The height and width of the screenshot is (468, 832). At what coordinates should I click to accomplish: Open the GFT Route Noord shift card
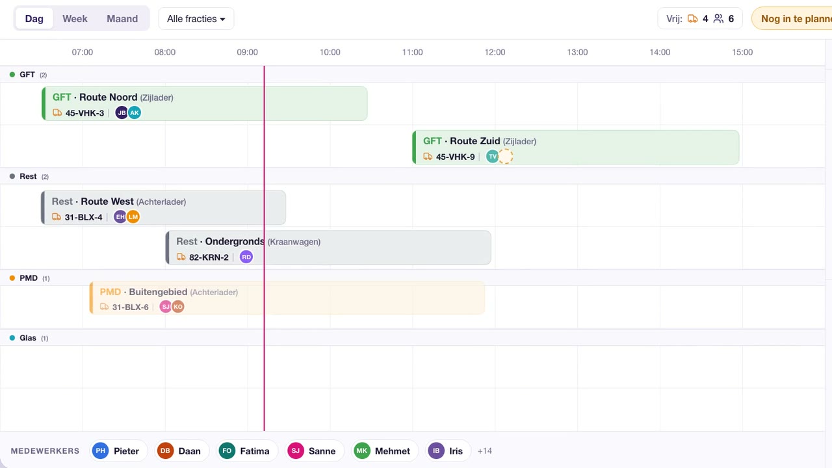tap(205, 103)
